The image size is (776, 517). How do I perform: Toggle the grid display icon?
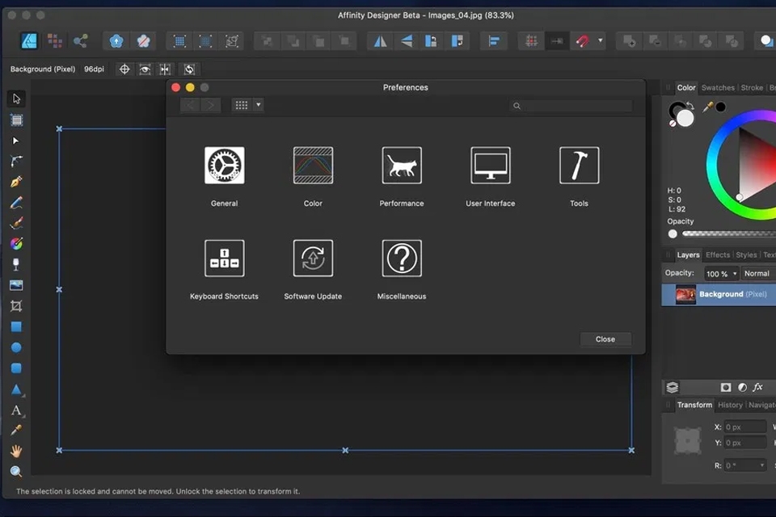click(531, 40)
